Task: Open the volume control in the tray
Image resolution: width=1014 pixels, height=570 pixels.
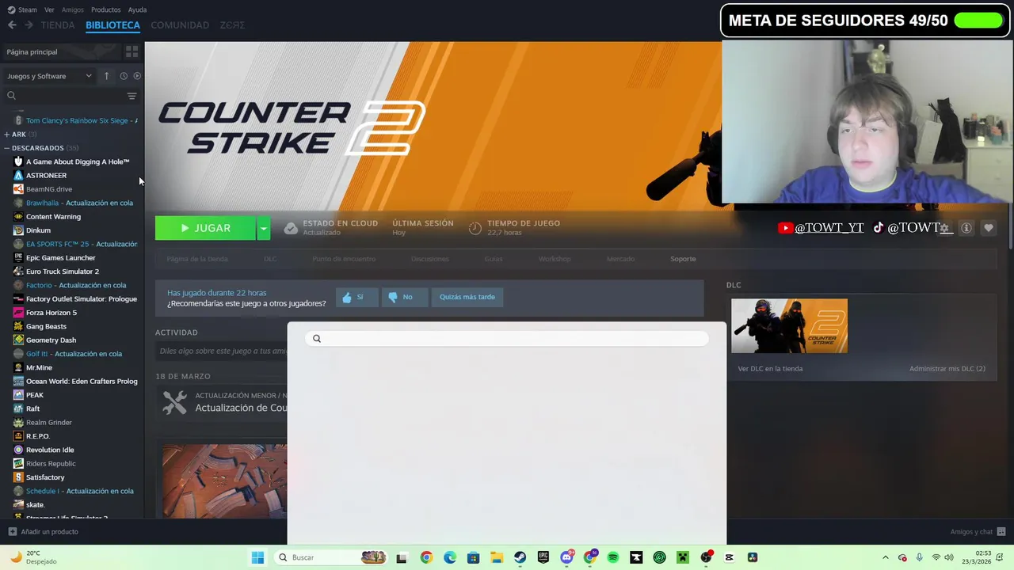Action: point(949,557)
